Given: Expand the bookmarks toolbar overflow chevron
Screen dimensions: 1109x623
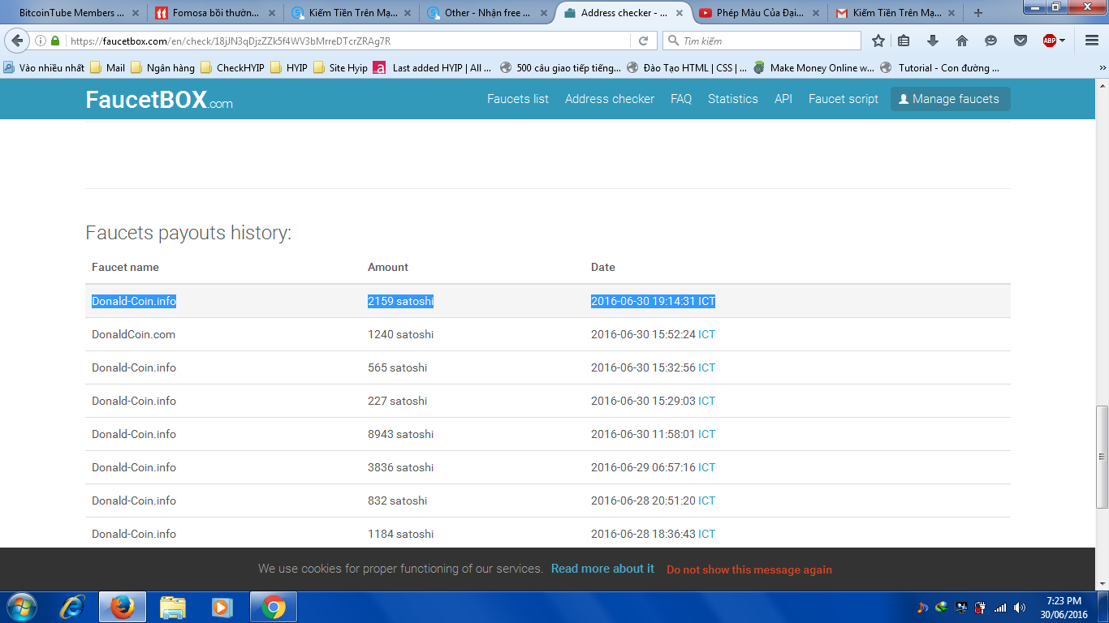Looking at the screenshot, I should click(1102, 68).
